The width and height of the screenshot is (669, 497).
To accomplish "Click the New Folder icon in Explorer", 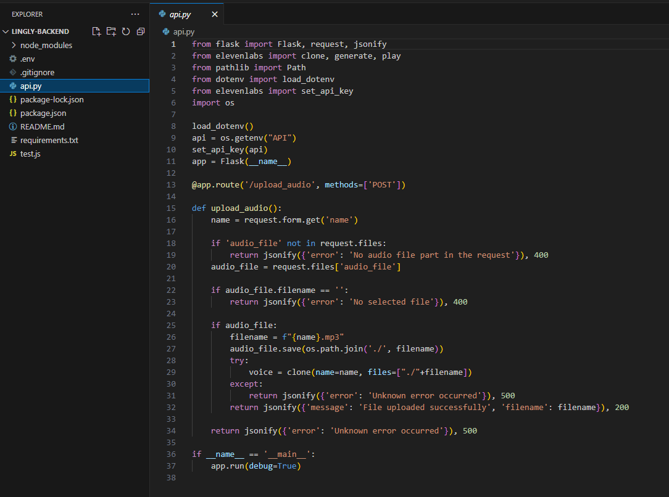I will click(x=111, y=31).
